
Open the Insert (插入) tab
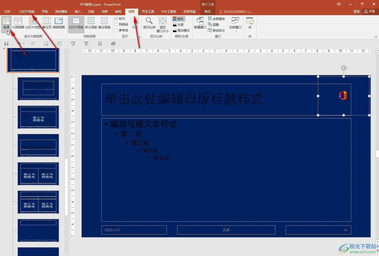(78, 12)
